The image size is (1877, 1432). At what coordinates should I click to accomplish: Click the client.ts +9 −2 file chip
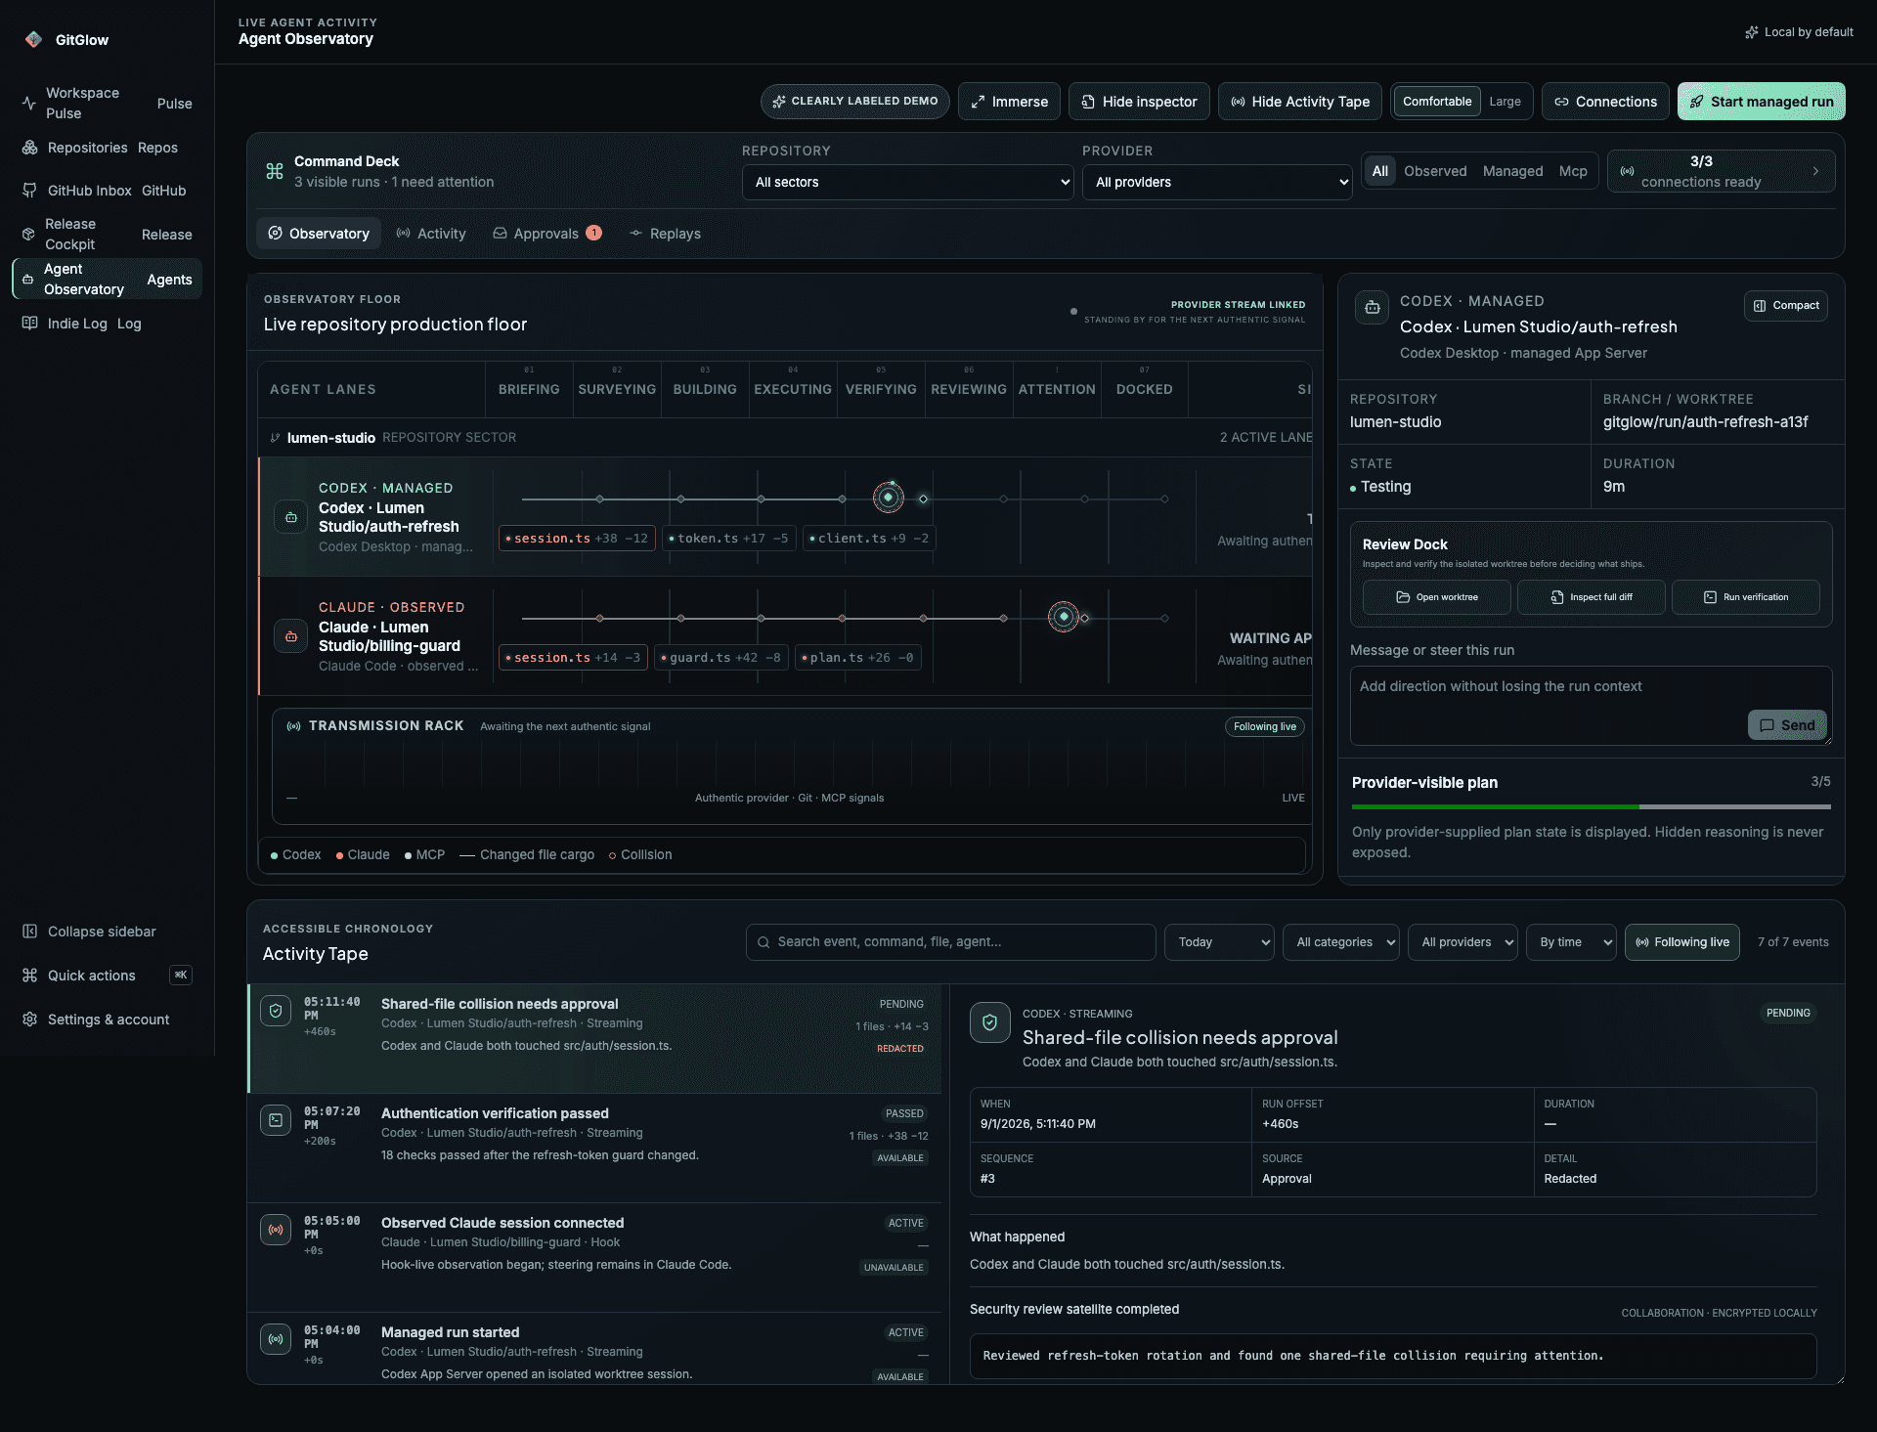(869, 539)
